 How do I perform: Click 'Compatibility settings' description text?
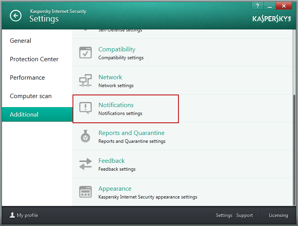121,58
